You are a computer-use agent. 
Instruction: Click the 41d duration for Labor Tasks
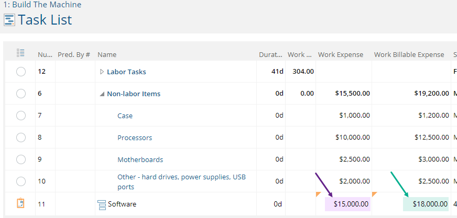coord(277,72)
